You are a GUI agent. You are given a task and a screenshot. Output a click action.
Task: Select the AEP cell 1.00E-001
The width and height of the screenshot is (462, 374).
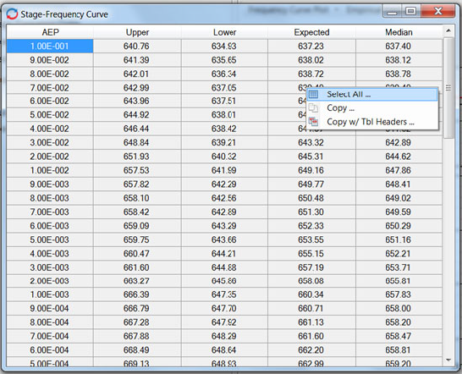click(x=50, y=47)
